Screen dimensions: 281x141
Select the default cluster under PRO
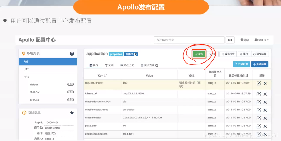click(34, 85)
